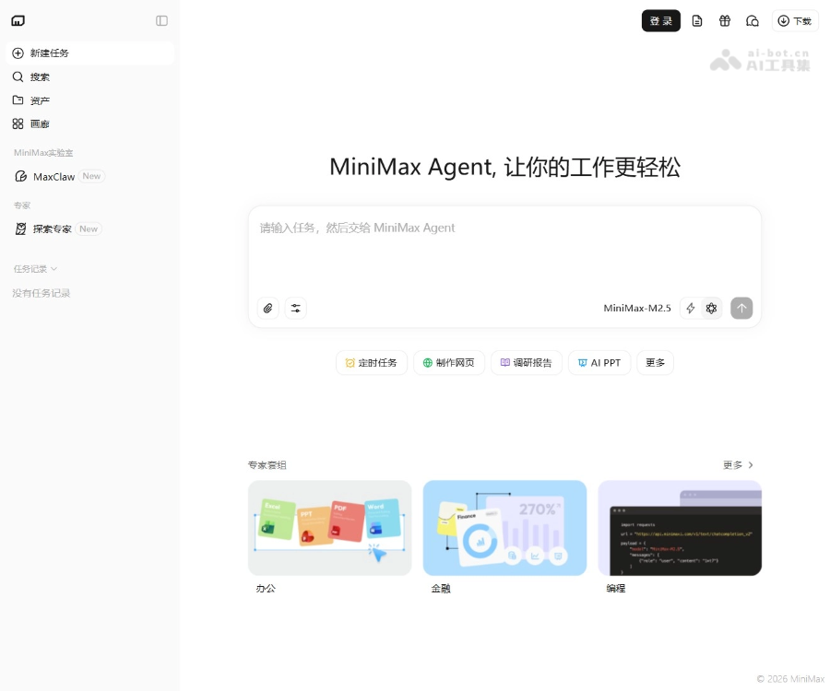Click the 下载 button in header
Image resolution: width=830 pixels, height=691 pixels.
point(794,20)
